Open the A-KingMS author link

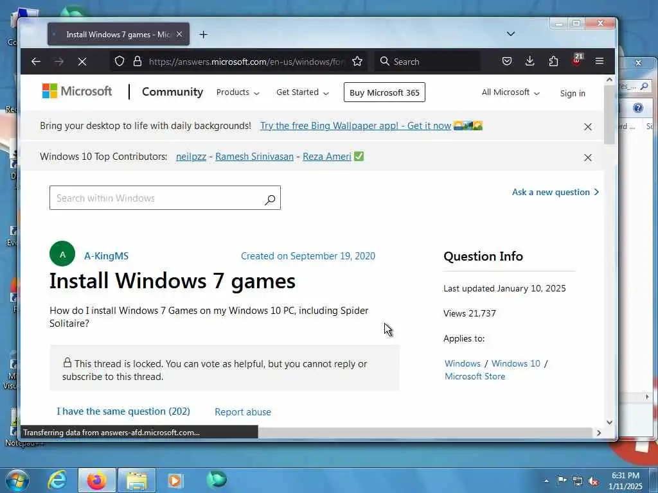[x=106, y=255]
